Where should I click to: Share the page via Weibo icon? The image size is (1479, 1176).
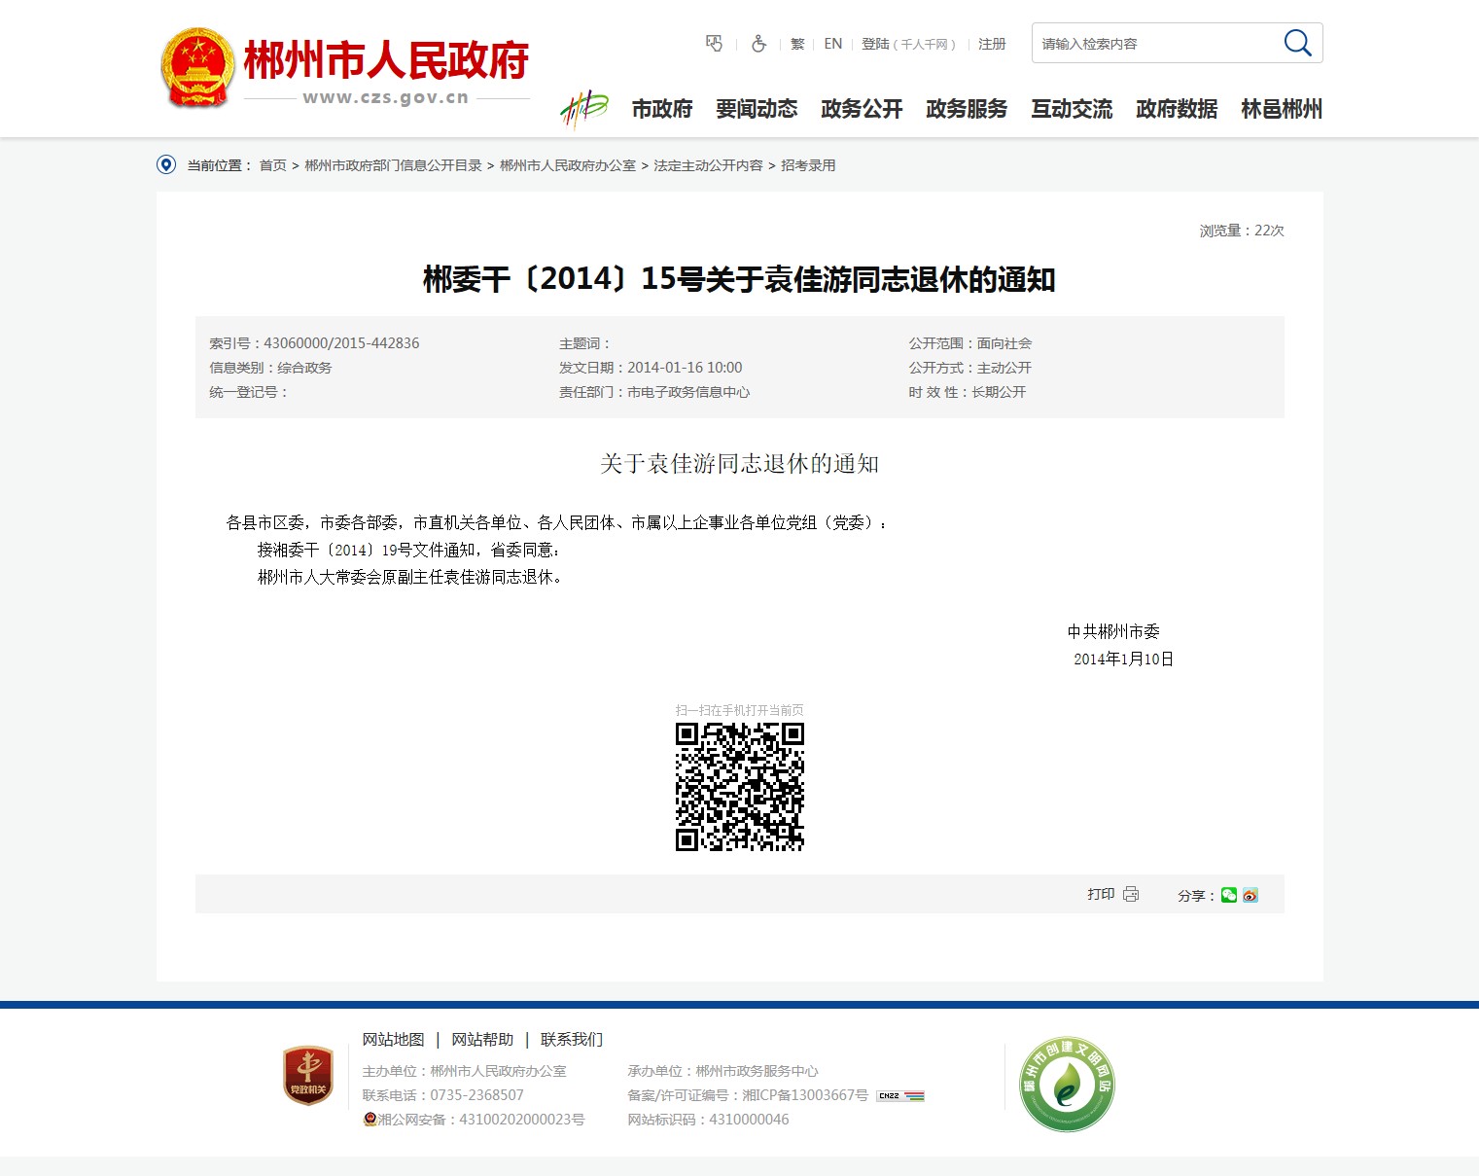tap(1250, 895)
